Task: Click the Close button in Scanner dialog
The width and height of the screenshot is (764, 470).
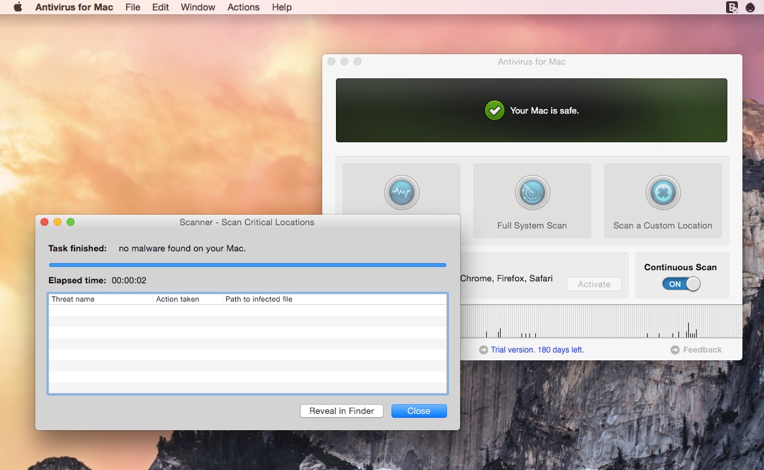Action: tap(418, 411)
